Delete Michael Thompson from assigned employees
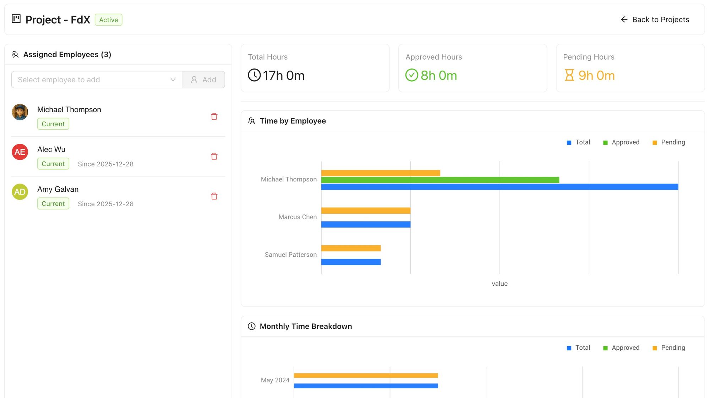The height and width of the screenshot is (398, 710). click(x=214, y=116)
